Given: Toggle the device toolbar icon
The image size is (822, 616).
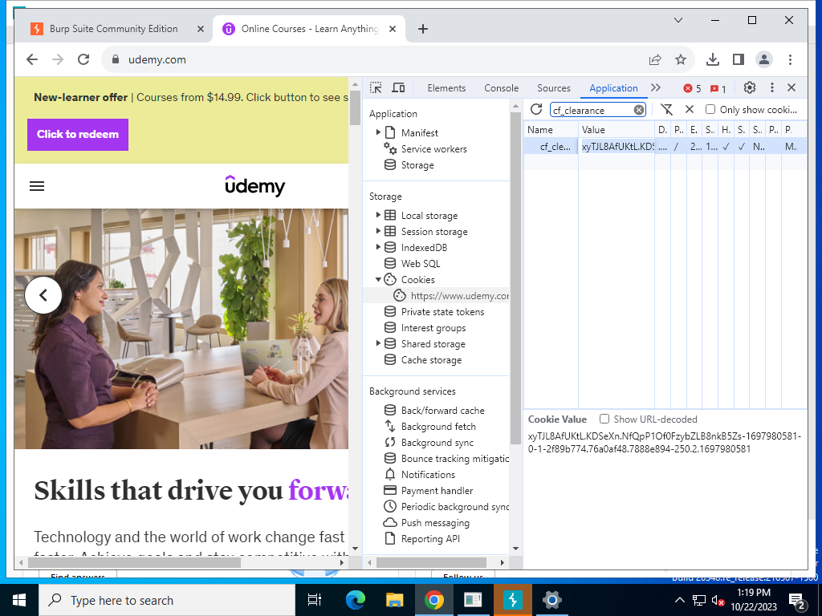Looking at the screenshot, I should (x=398, y=87).
